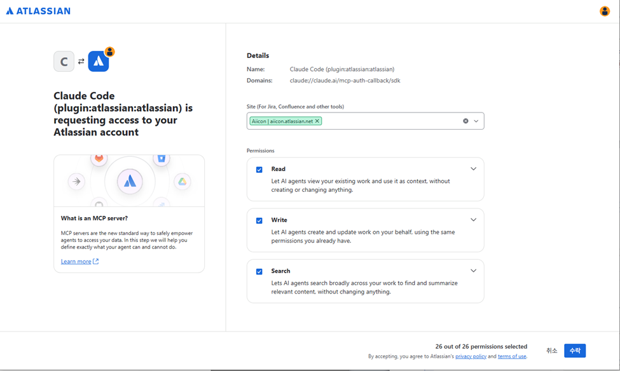
Task: Click the Bitbucket bucket icon in illustration
Action: (x=162, y=159)
